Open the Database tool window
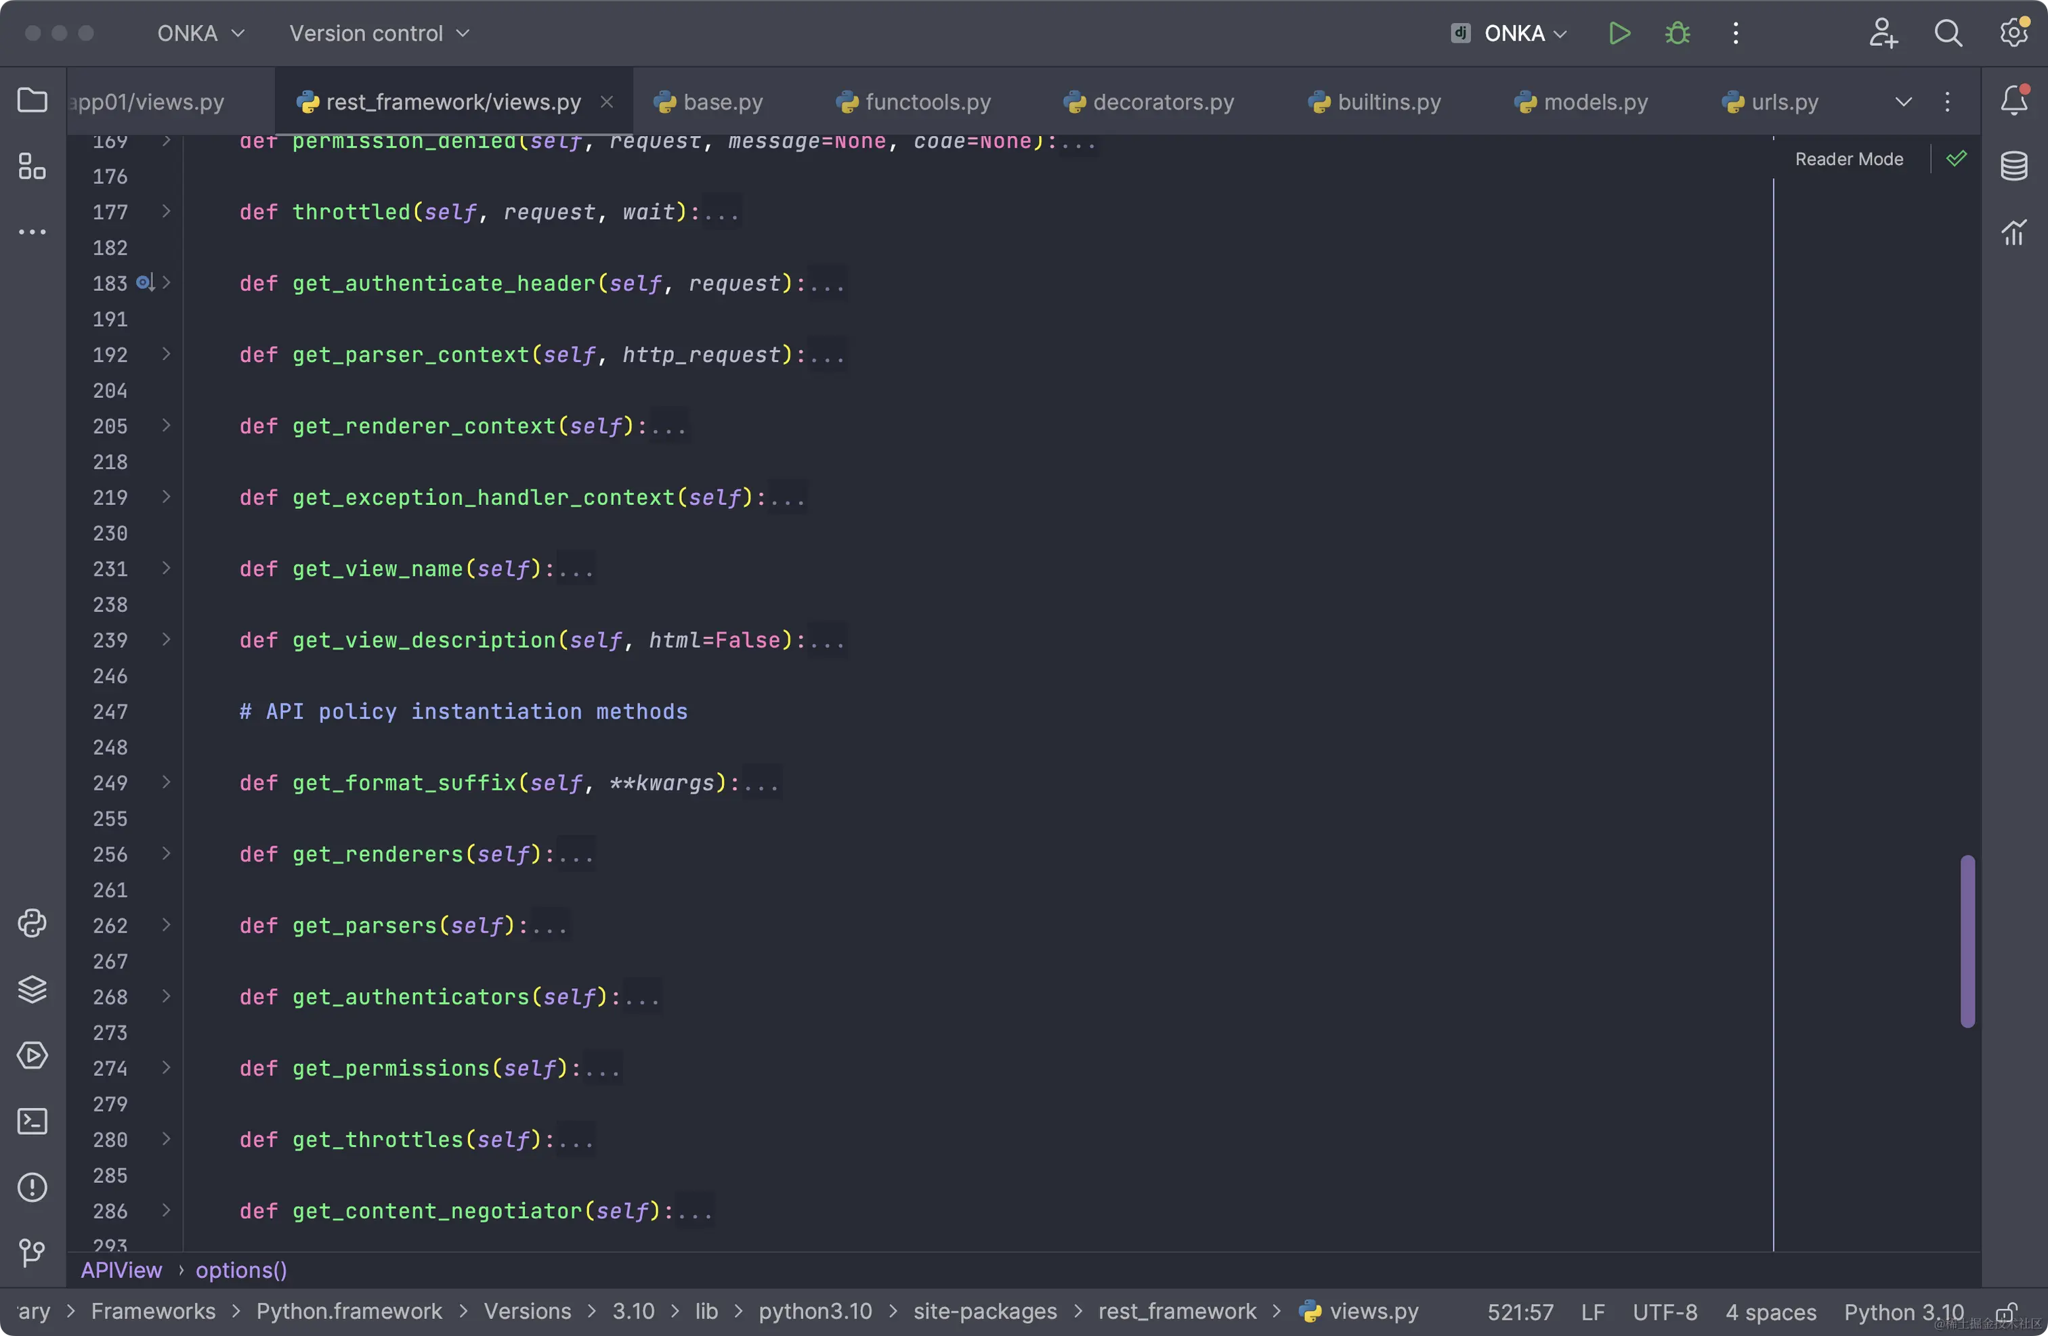2048x1336 pixels. click(x=2013, y=166)
